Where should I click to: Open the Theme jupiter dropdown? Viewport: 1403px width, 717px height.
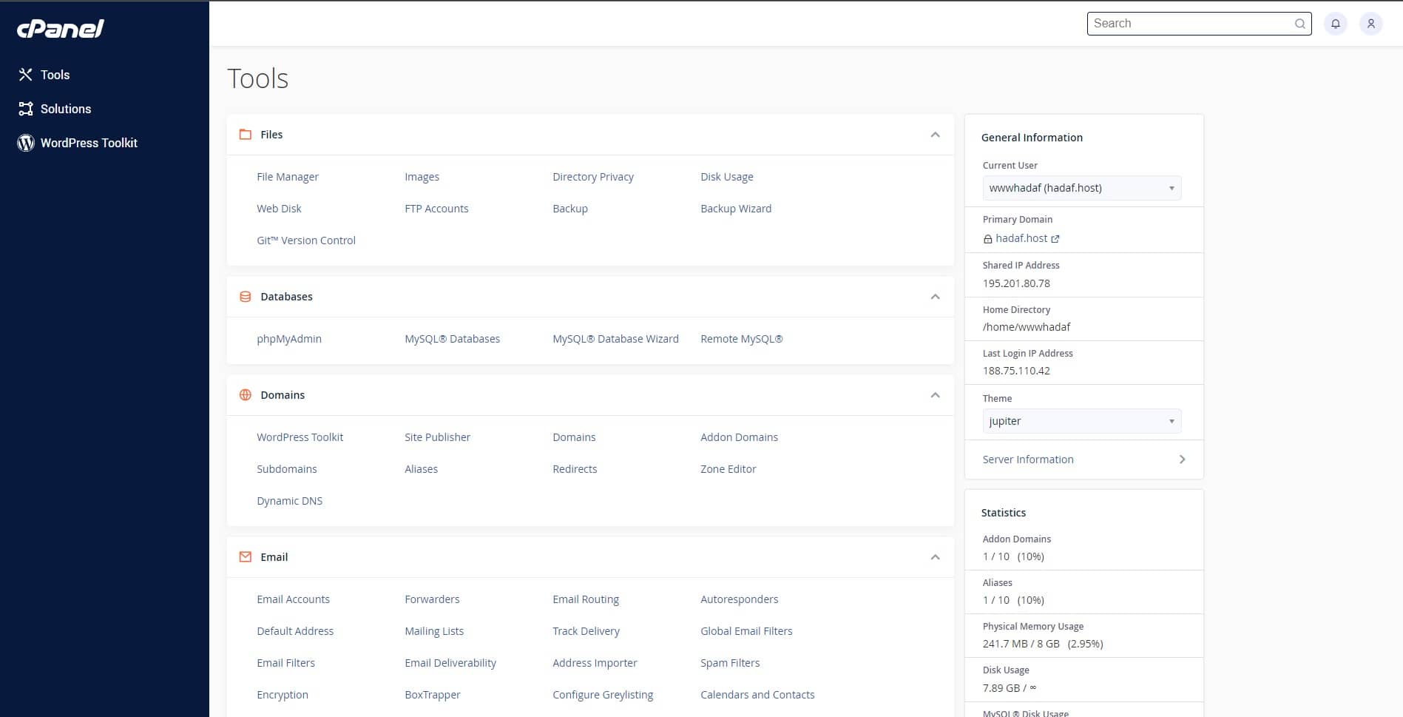click(x=1081, y=421)
